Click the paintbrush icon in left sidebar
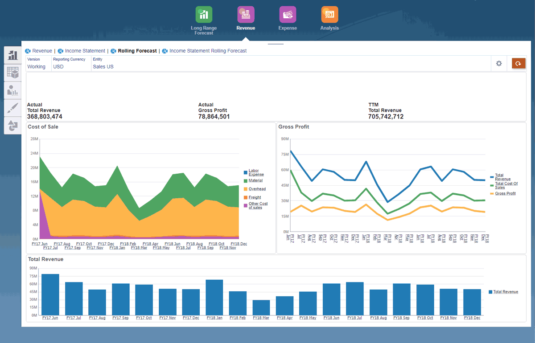Screen dimensions: 535x343 point(13,108)
